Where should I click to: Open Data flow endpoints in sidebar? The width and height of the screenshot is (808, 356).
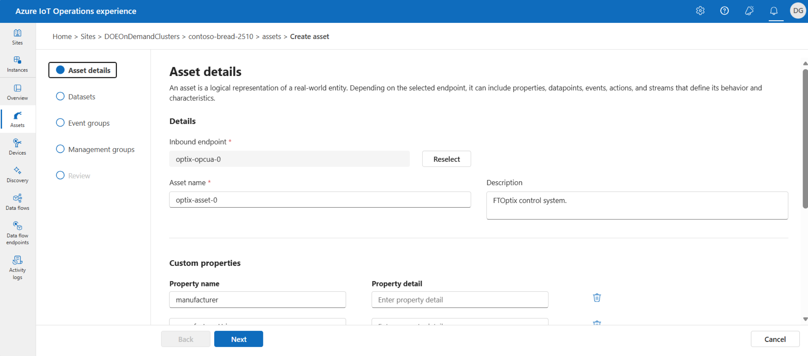coord(18,233)
